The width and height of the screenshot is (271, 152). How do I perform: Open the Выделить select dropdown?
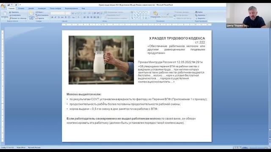(x=201, y=18)
